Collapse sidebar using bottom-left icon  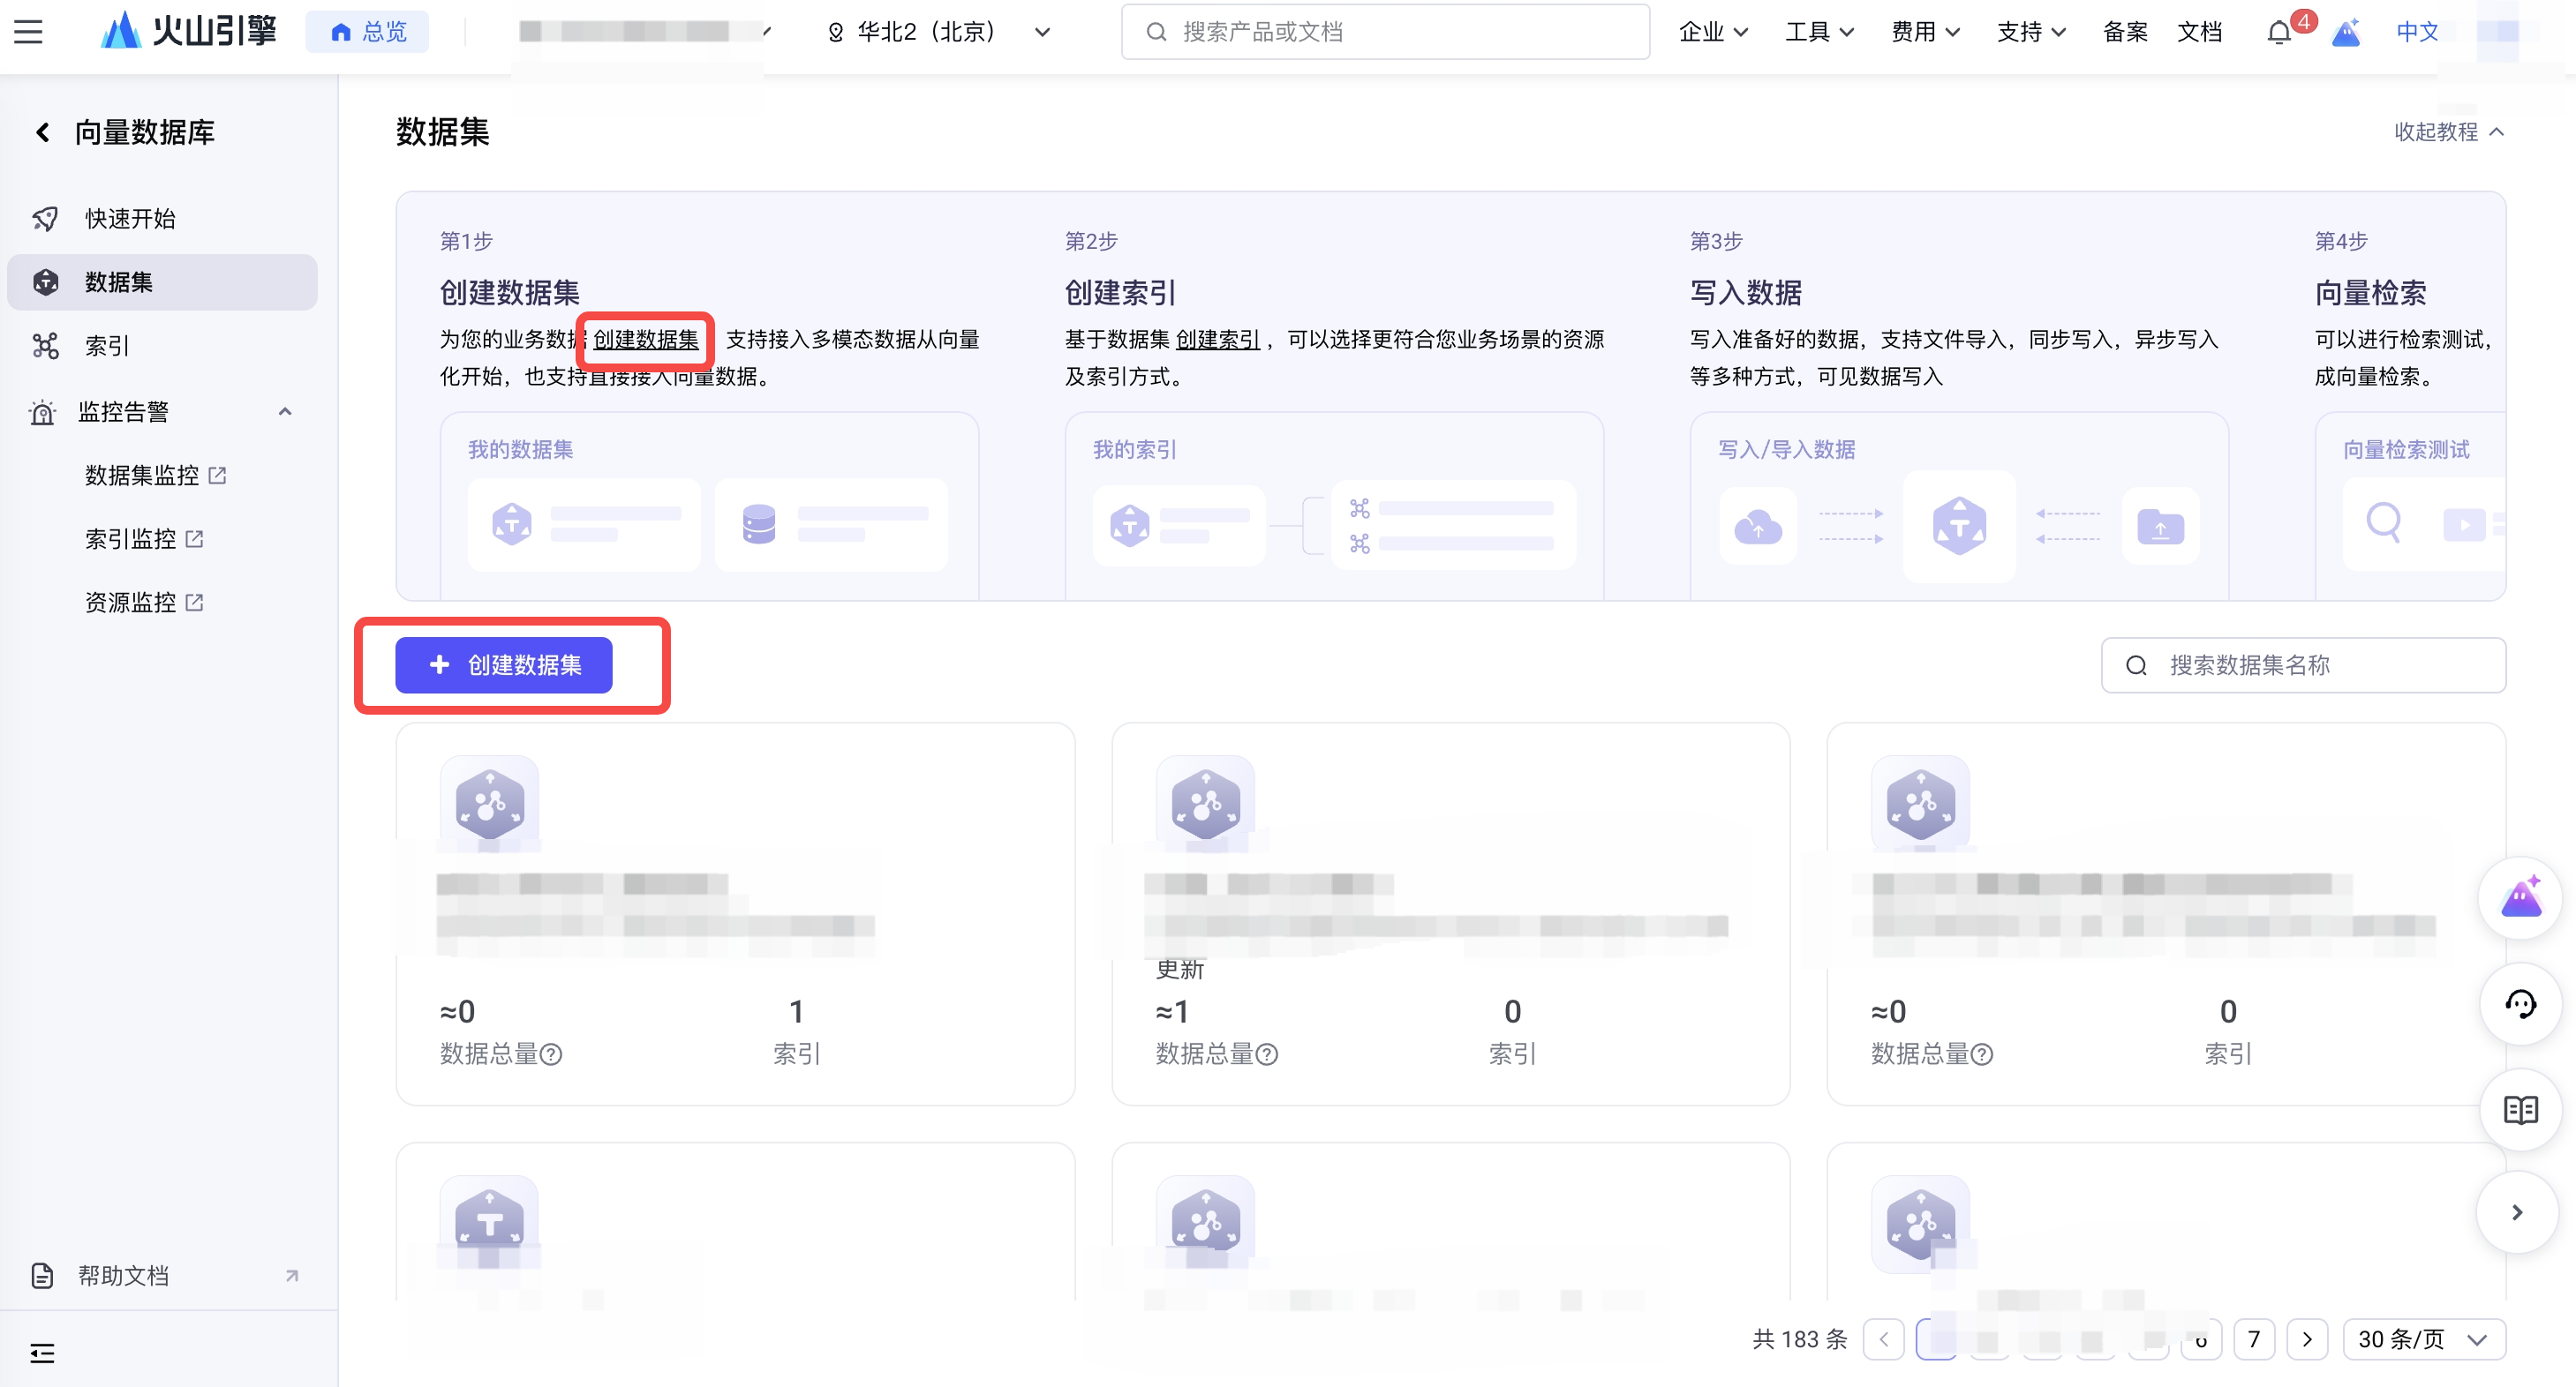coord(42,1353)
